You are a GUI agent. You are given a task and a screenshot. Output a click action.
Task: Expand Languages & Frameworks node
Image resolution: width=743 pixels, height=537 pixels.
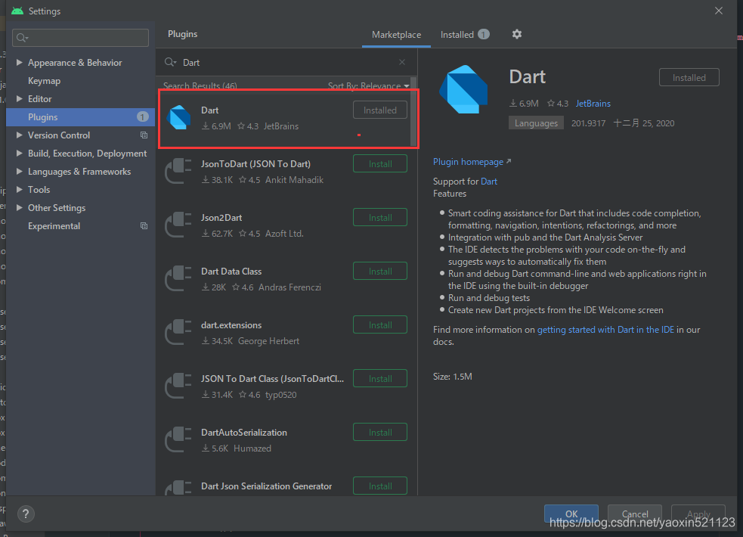tap(20, 171)
